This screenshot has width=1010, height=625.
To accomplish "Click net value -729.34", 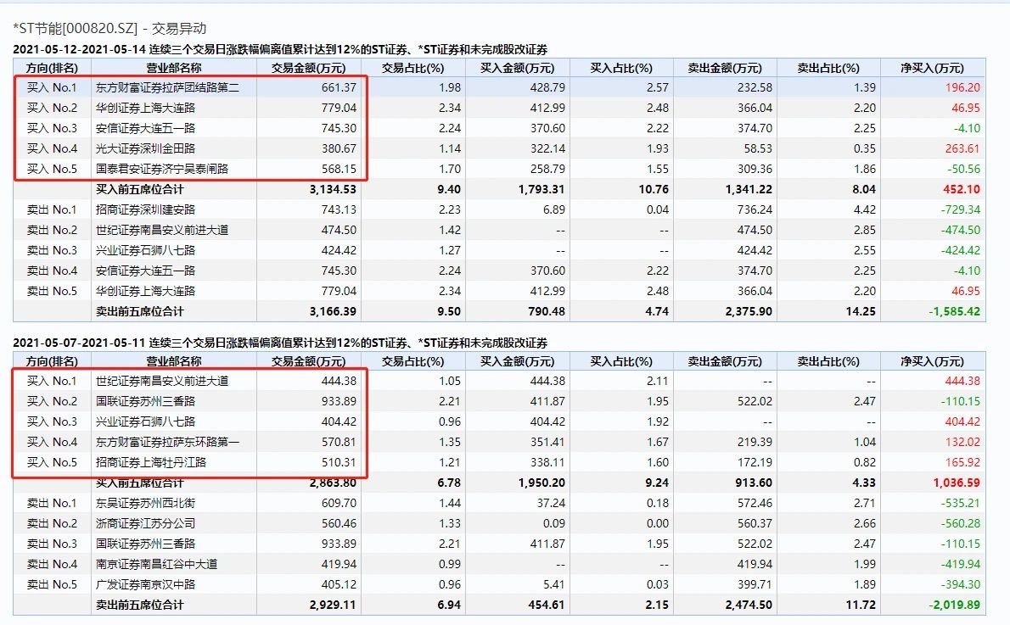I will pos(961,209).
